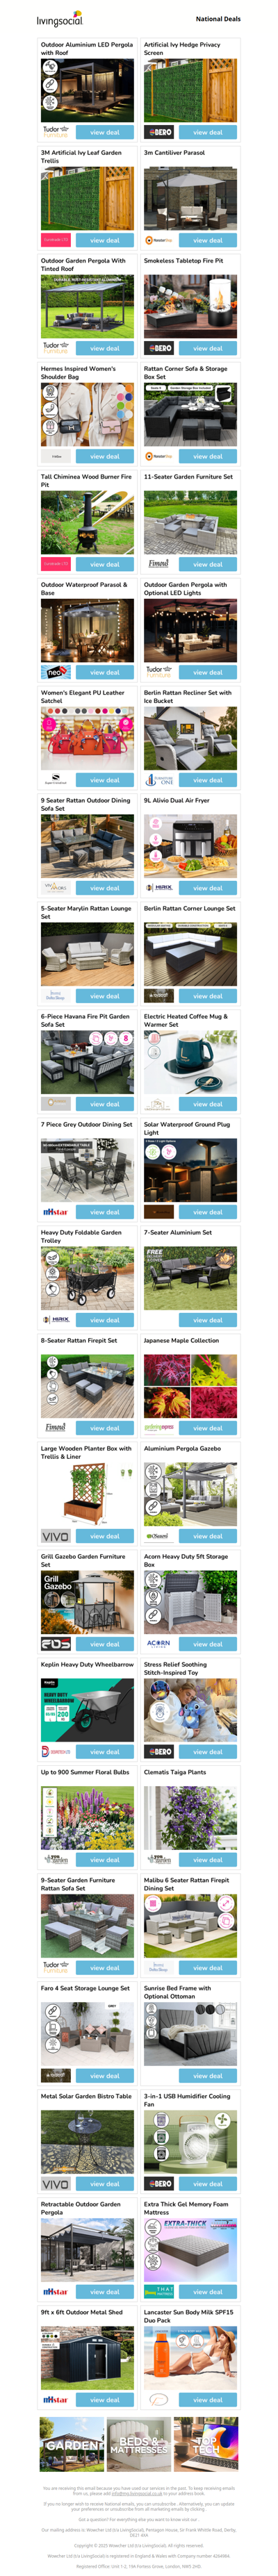View deal for 9L Aiivio Dual Air Fryer
This screenshot has height=2576, width=278.
click(x=208, y=888)
